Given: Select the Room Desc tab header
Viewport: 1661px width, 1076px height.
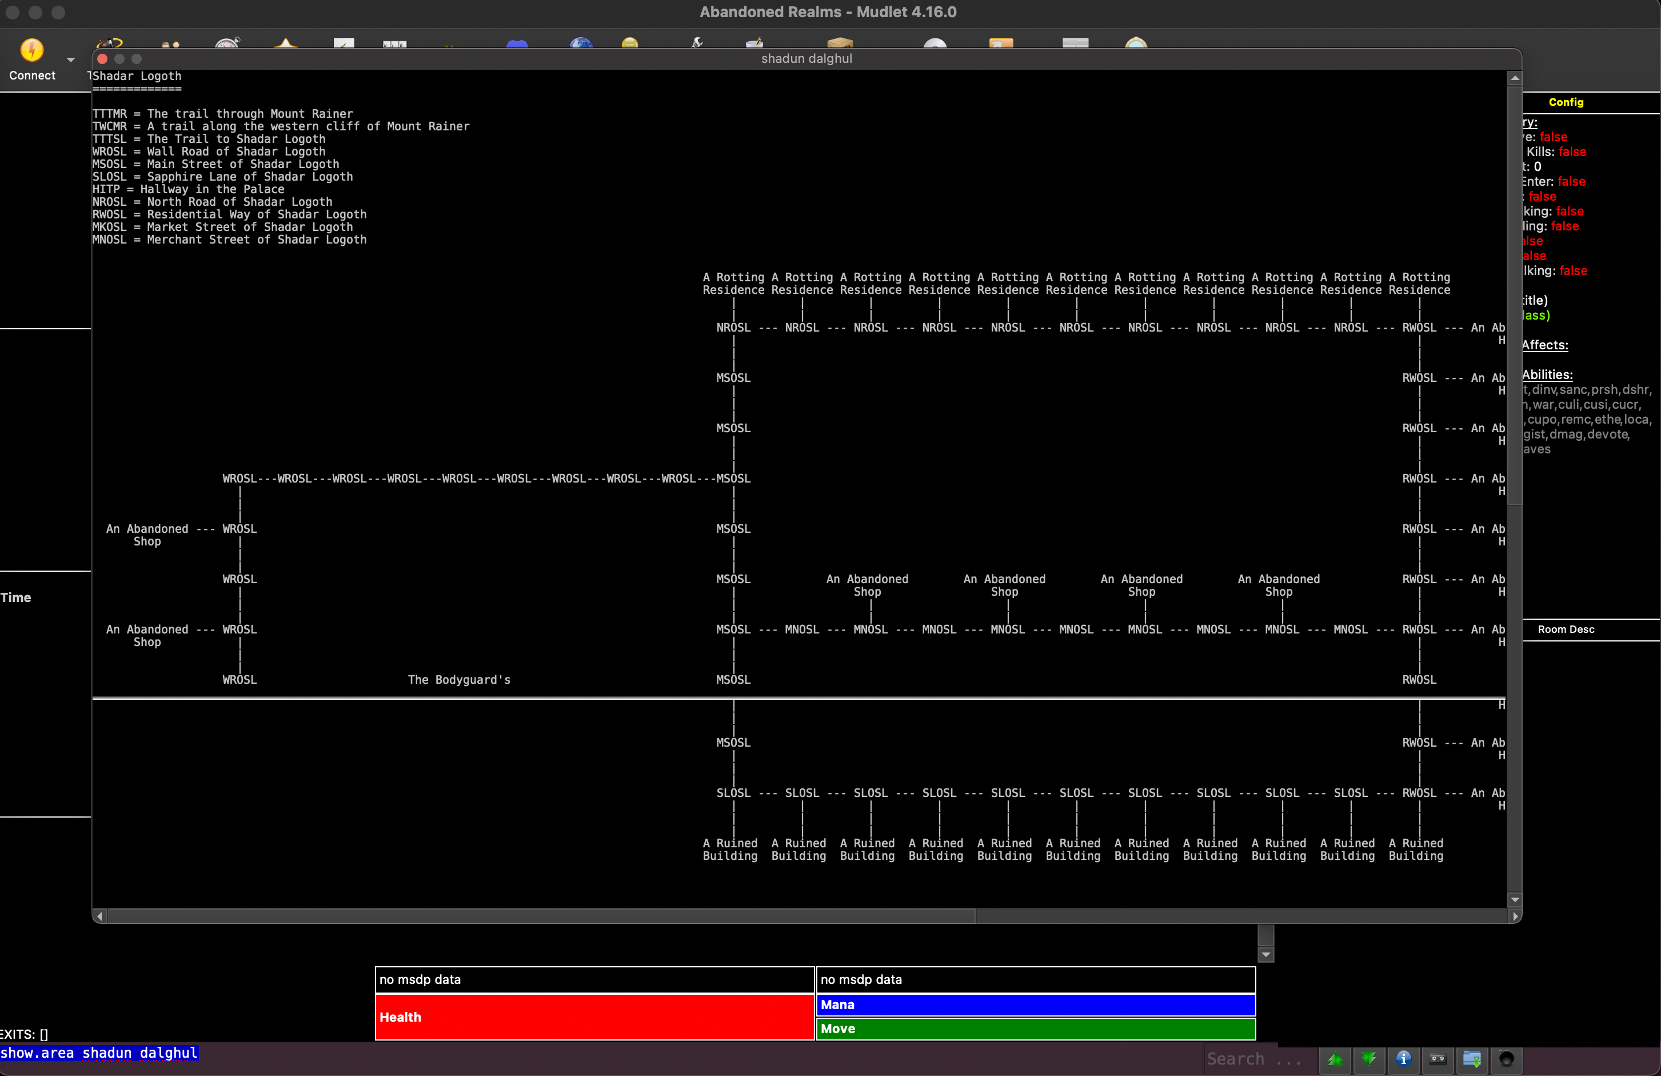Looking at the screenshot, I should point(1566,629).
